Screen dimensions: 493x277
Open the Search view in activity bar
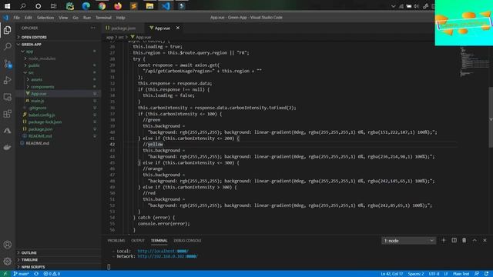7,46
